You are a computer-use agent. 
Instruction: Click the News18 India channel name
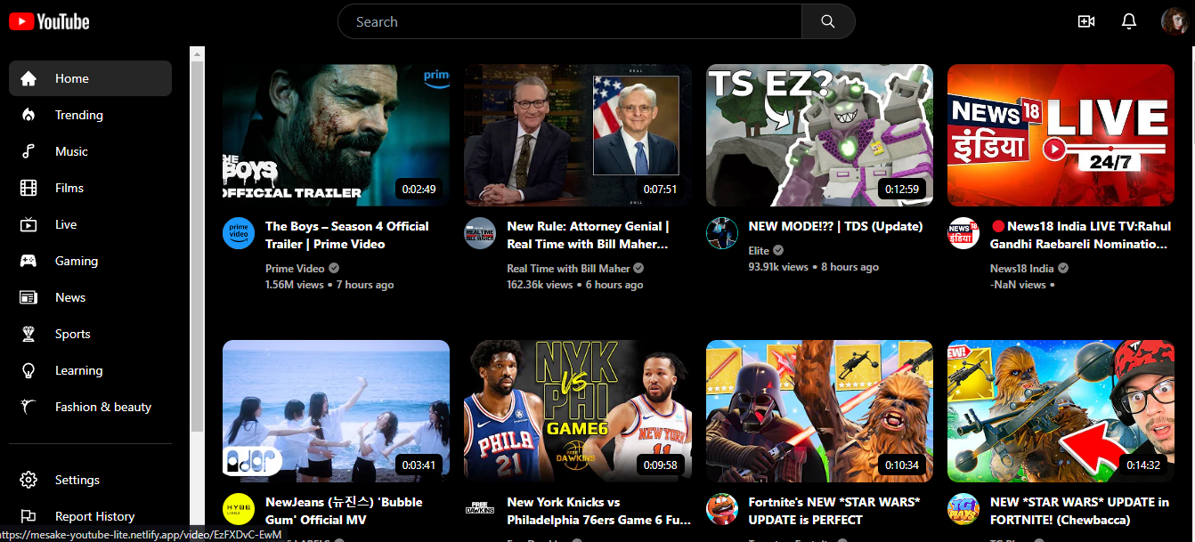coord(1021,268)
